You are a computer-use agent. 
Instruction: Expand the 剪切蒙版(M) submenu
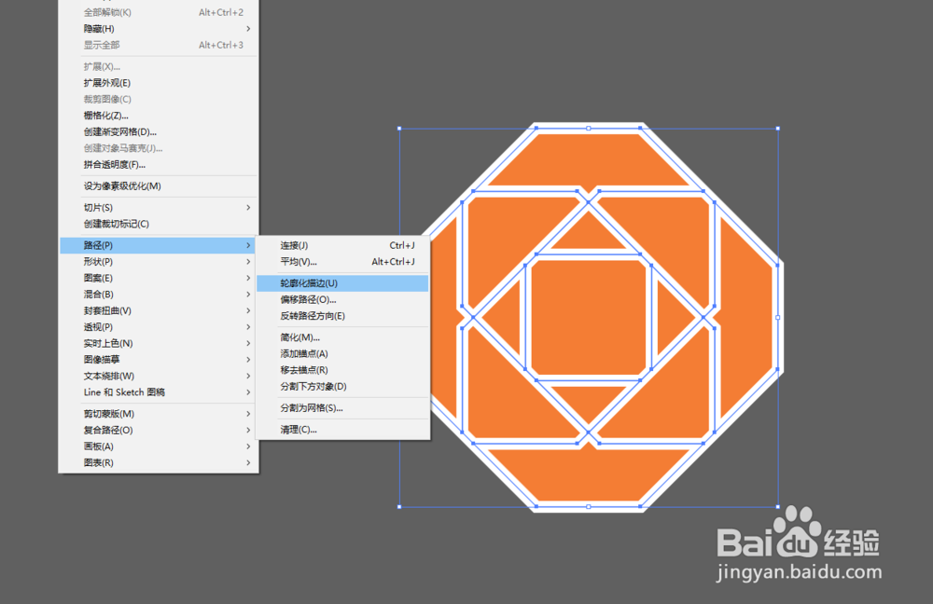pos(159,414)
